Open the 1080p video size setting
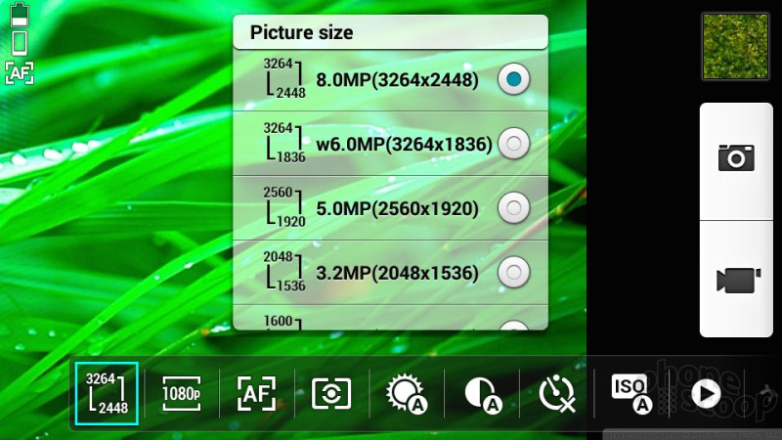 [182, 394]
